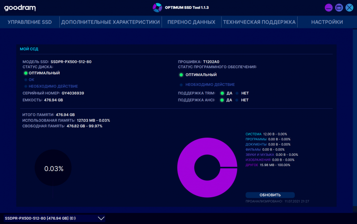357x224 pixels.
Task: Click serial number GY4036939
Action: point(73,93)
